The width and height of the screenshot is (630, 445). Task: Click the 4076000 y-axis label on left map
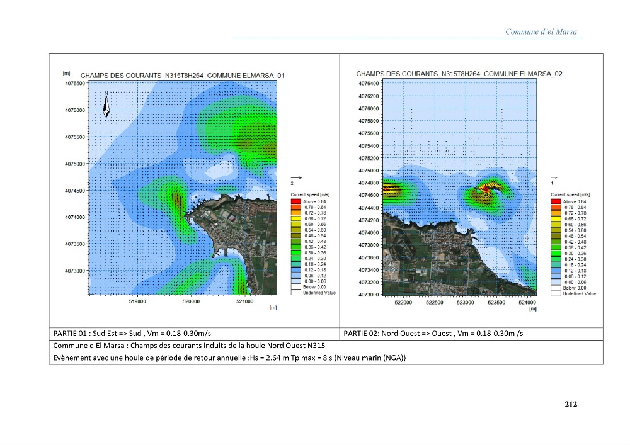[75, 110]
